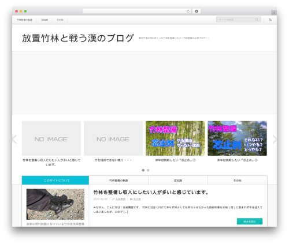Screen dimensions: 289x244
Task: Focus the site search input field
Action: 239,20
